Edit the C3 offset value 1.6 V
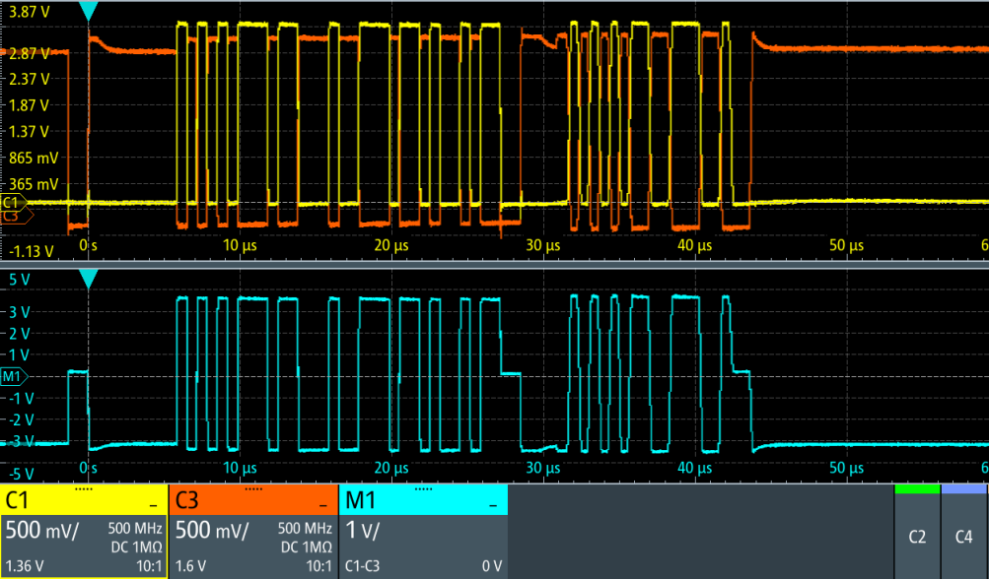This screenshot has width=989, height=580. point(190,566)
